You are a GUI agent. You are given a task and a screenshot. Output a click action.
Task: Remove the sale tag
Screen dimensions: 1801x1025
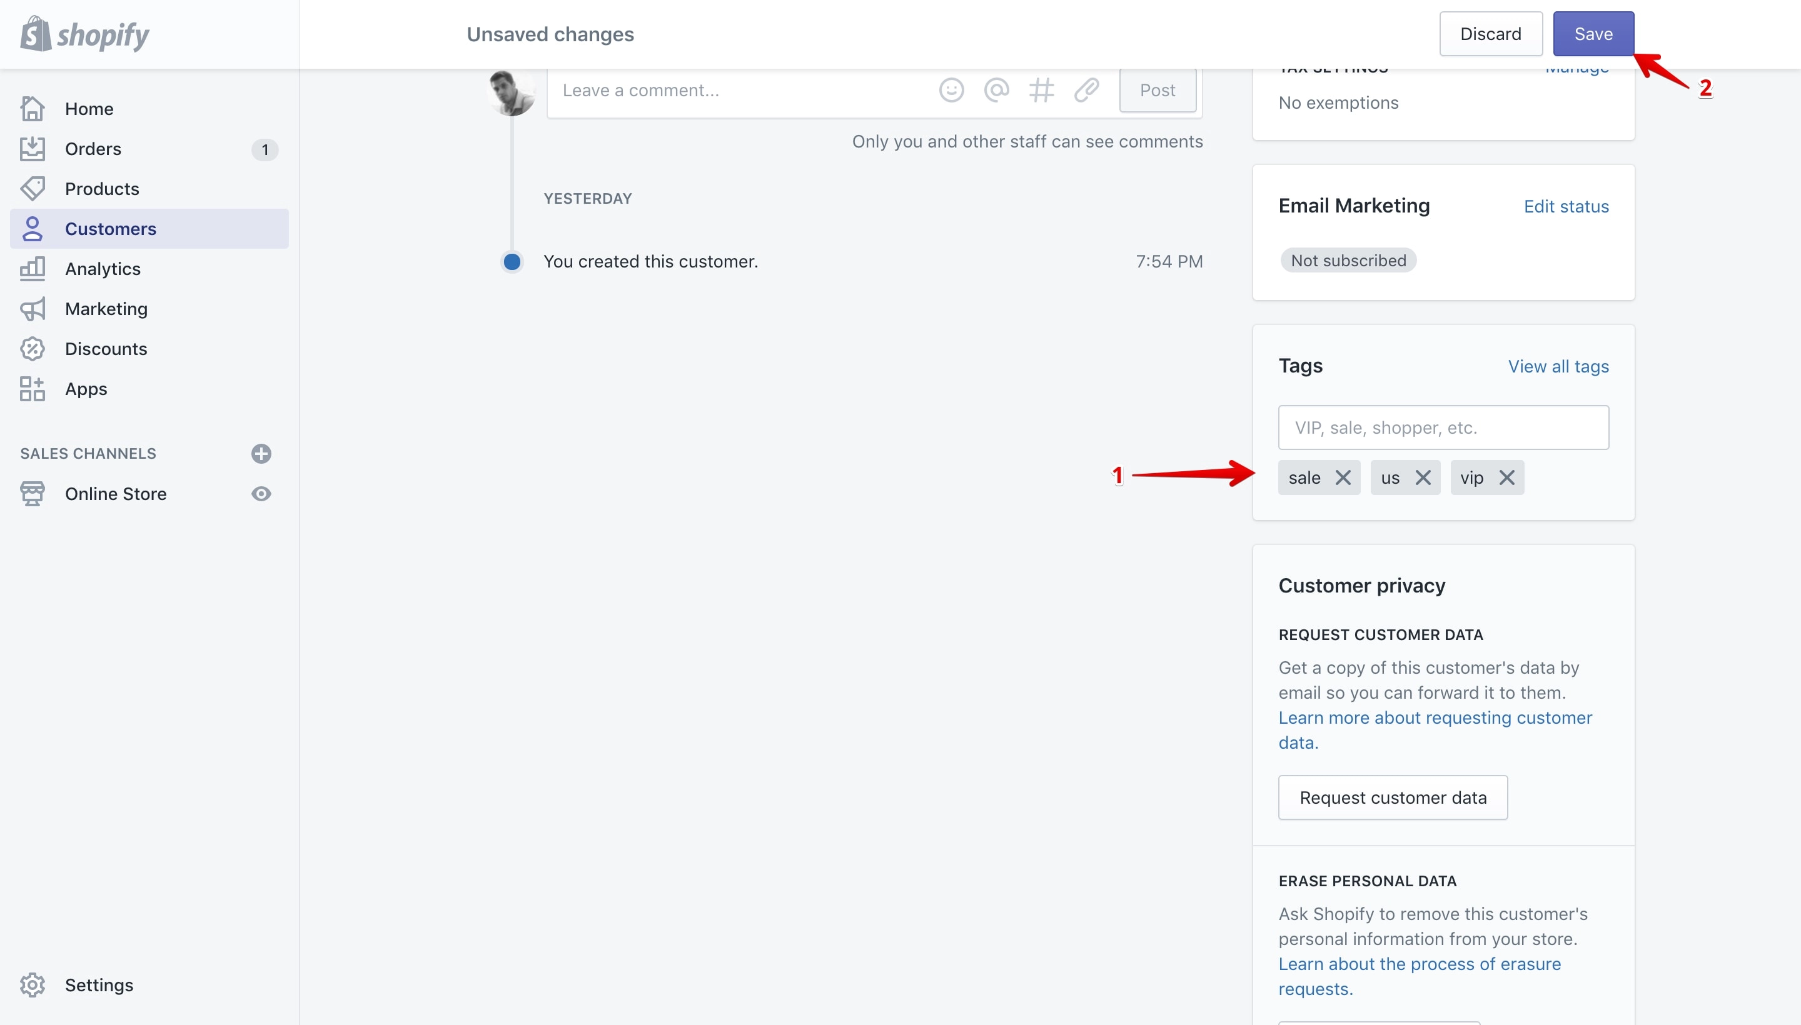point(1343,478)
